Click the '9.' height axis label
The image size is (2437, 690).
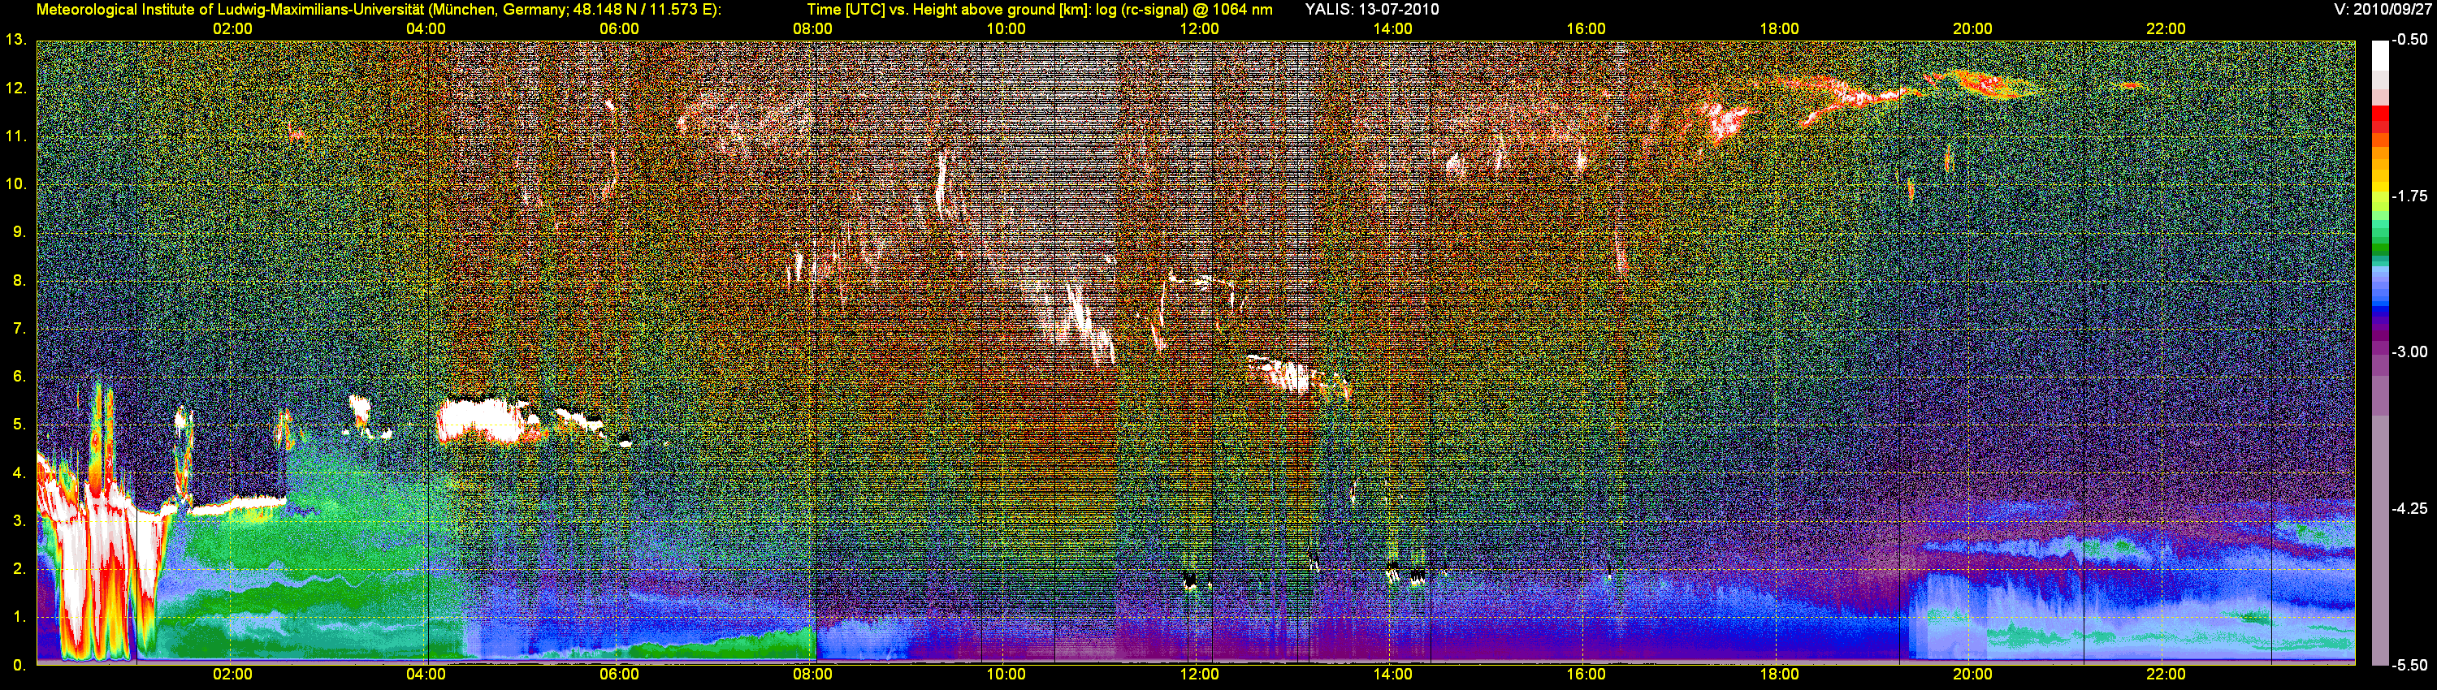[x=19, y=231]
